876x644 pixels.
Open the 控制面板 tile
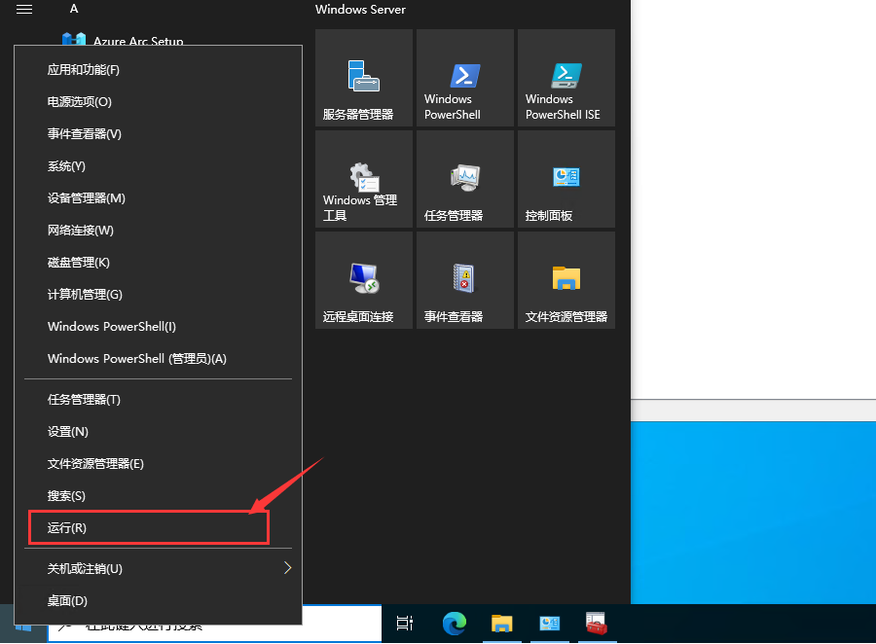[566, 180]
